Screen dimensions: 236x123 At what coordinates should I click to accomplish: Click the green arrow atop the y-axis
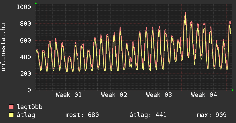36,3
